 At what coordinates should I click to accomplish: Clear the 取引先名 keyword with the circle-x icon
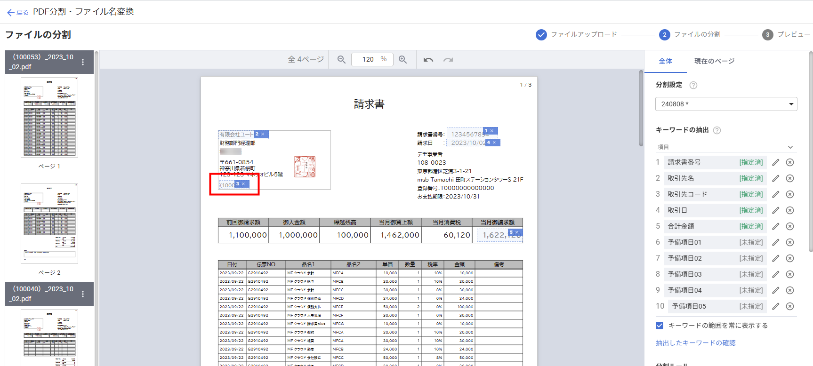[x=790, y=178]
